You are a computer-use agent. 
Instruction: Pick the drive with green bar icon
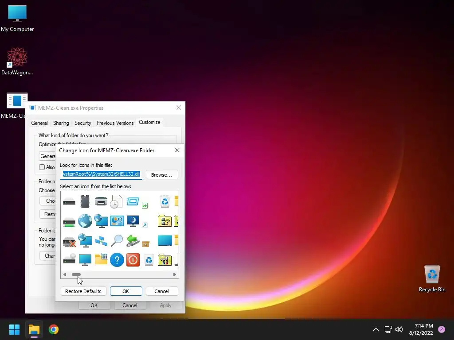pyautogui.click(x=69, y=222)
